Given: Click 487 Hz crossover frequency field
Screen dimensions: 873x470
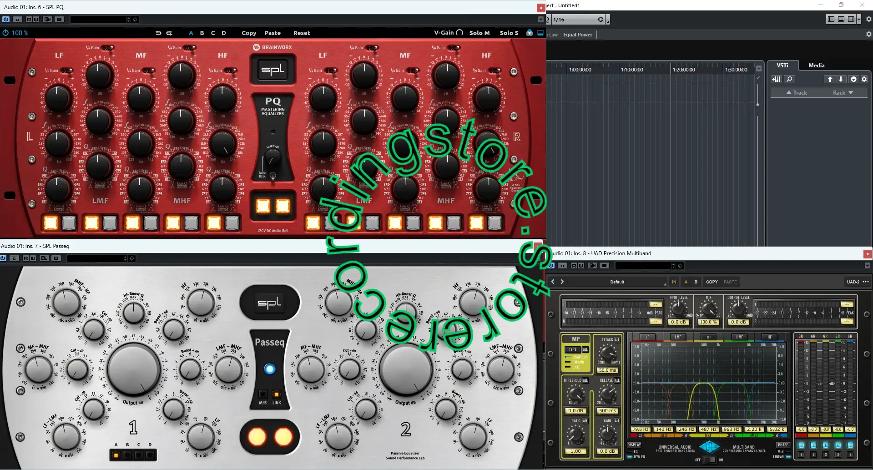Looking at the screenshot, I should tap(708, 430).
